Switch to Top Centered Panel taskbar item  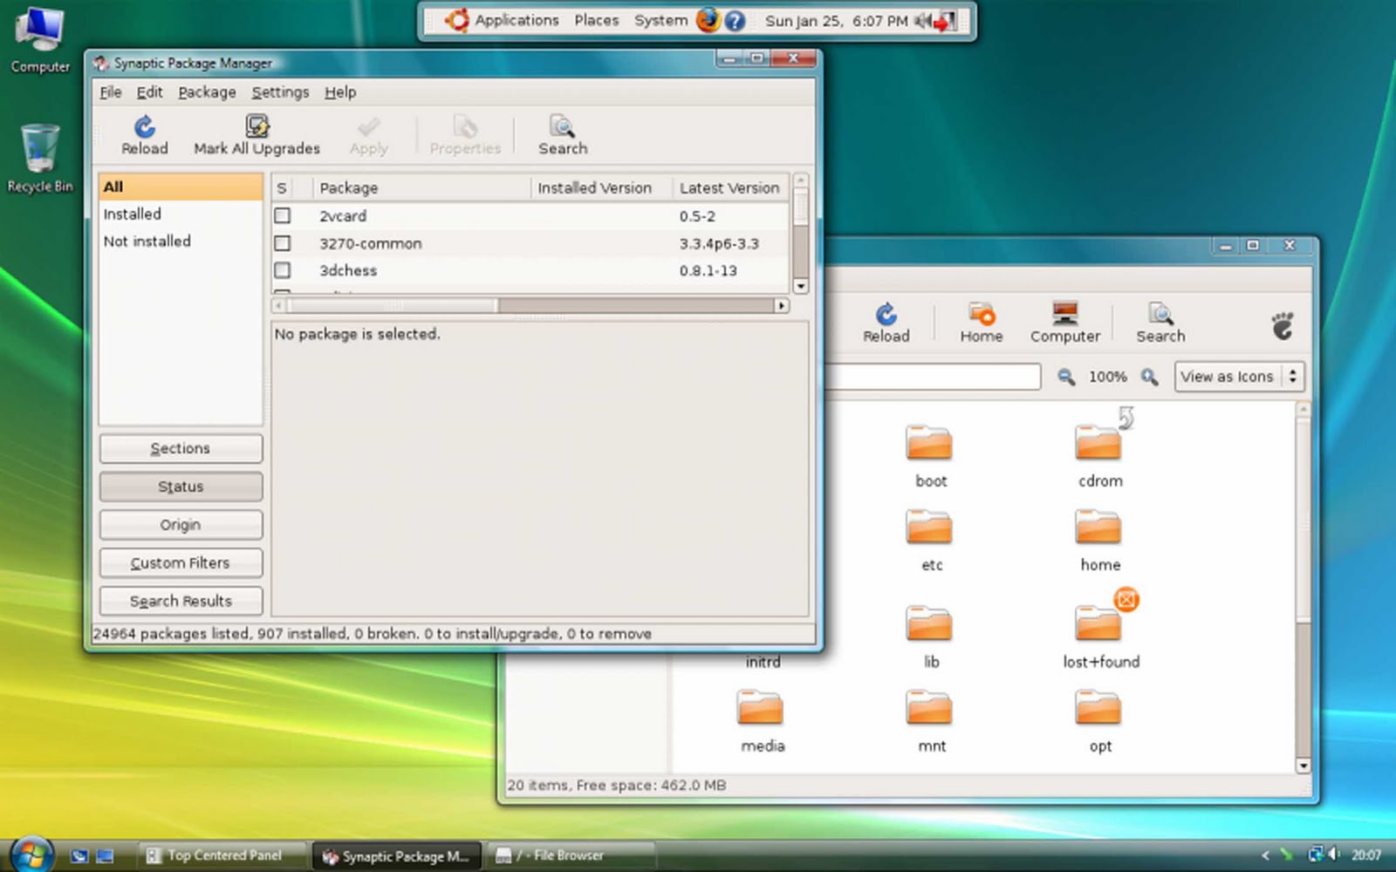pyautogui.click(x=223, y=855)
